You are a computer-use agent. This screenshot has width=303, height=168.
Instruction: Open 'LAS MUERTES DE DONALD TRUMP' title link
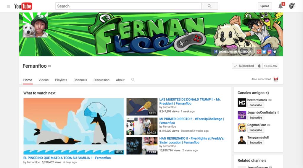[x=190, y=102]
